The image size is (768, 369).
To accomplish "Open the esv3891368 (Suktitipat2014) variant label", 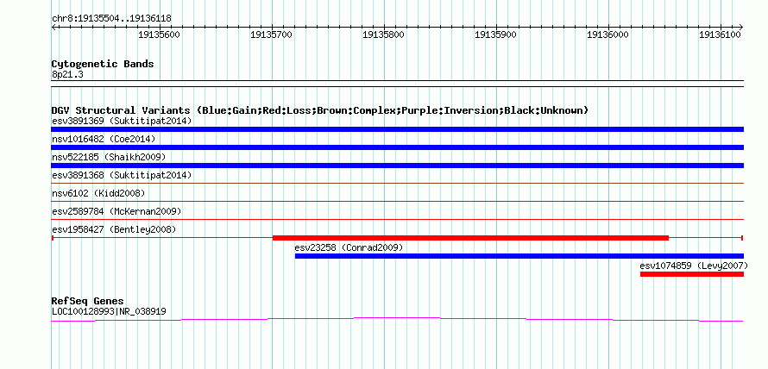I will [x=122, y=175].
